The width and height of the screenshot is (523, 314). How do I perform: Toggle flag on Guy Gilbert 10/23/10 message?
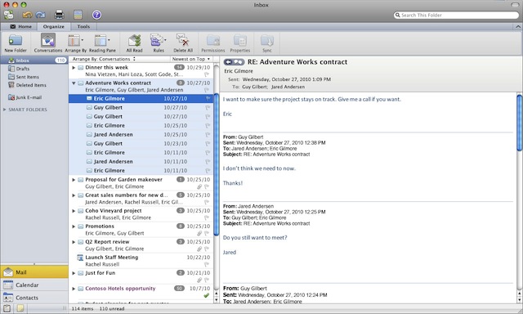(208, 143)
